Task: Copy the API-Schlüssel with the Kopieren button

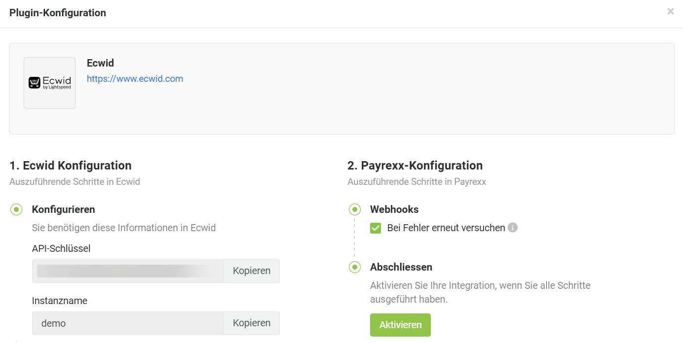Action: click(x=252, y=271)
